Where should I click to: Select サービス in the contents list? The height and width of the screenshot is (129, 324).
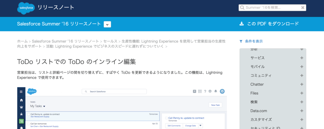pyautogui.click(x=257, y=58)
